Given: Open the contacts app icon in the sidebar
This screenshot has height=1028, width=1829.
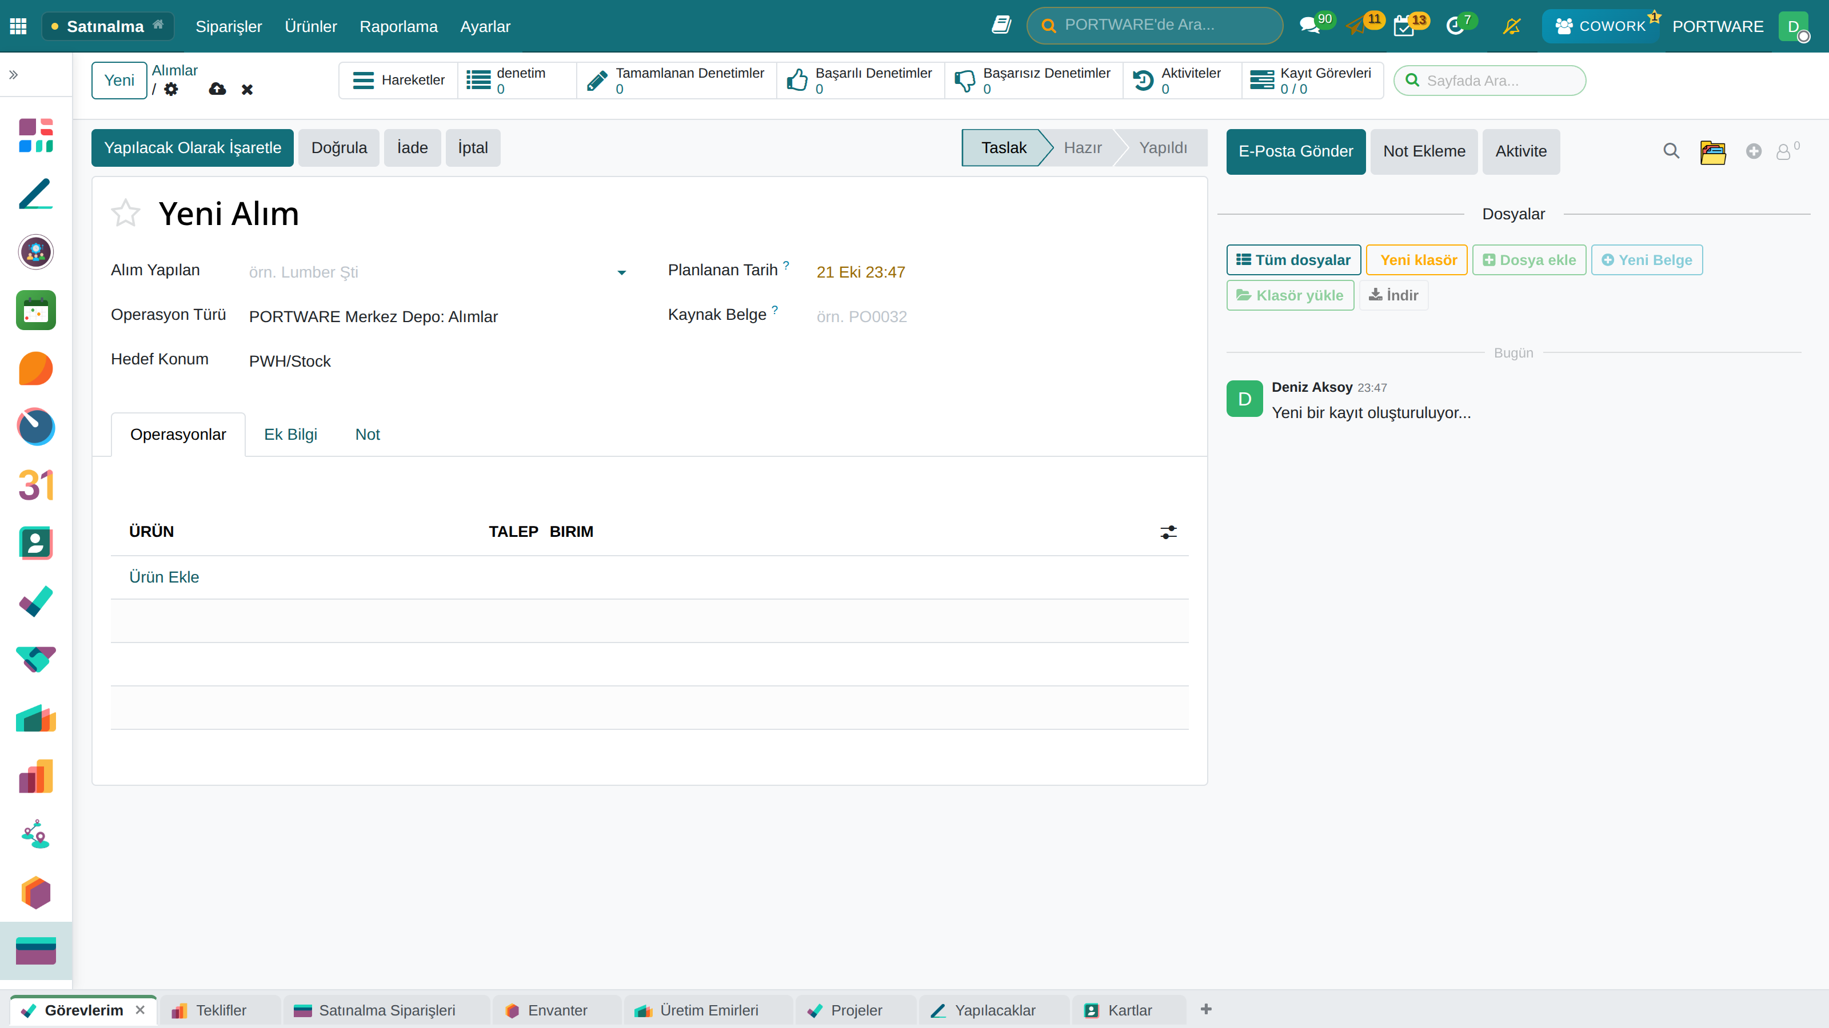Looking at the screenshot, I should click(35, 544).
